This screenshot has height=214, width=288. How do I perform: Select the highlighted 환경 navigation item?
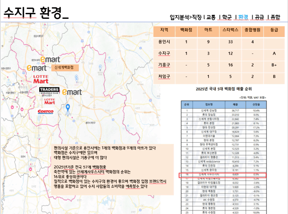coord(243,17)
